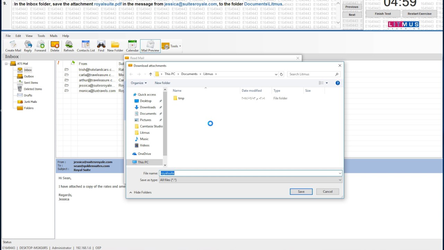This screenshot has width=444, height=250.
Task: Open the File name history dropdown arrow
Action: 340,173
